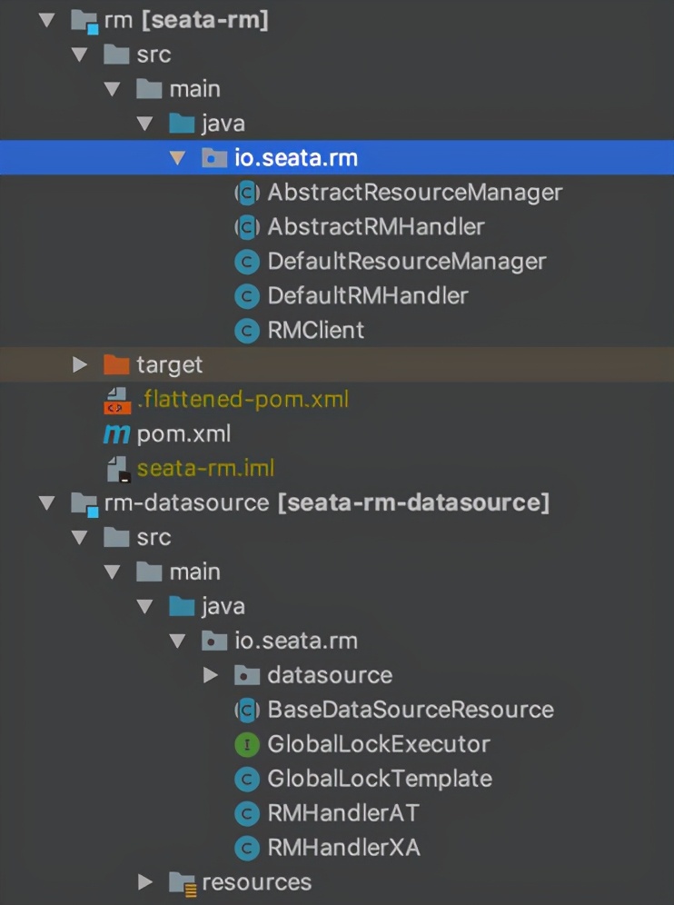Click the RMClient class icon
674x905 pixels.
pos(246,331)
